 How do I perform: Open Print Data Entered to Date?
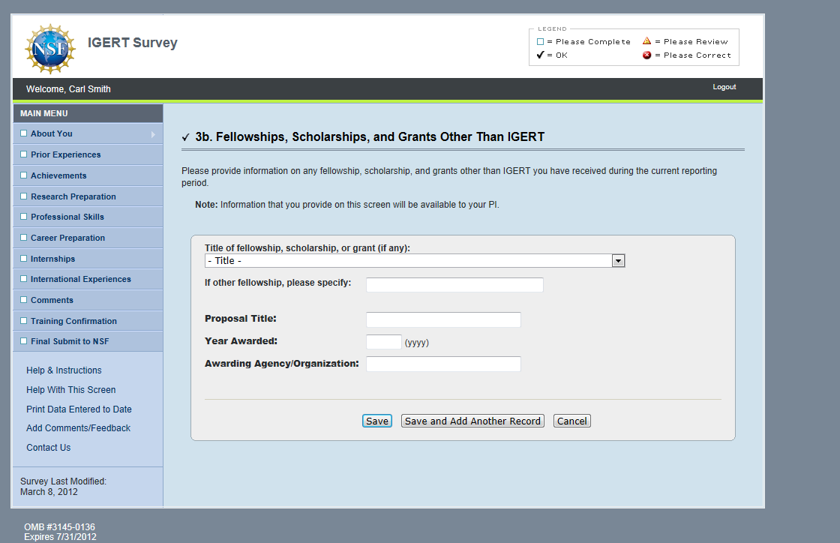[79, 409]
